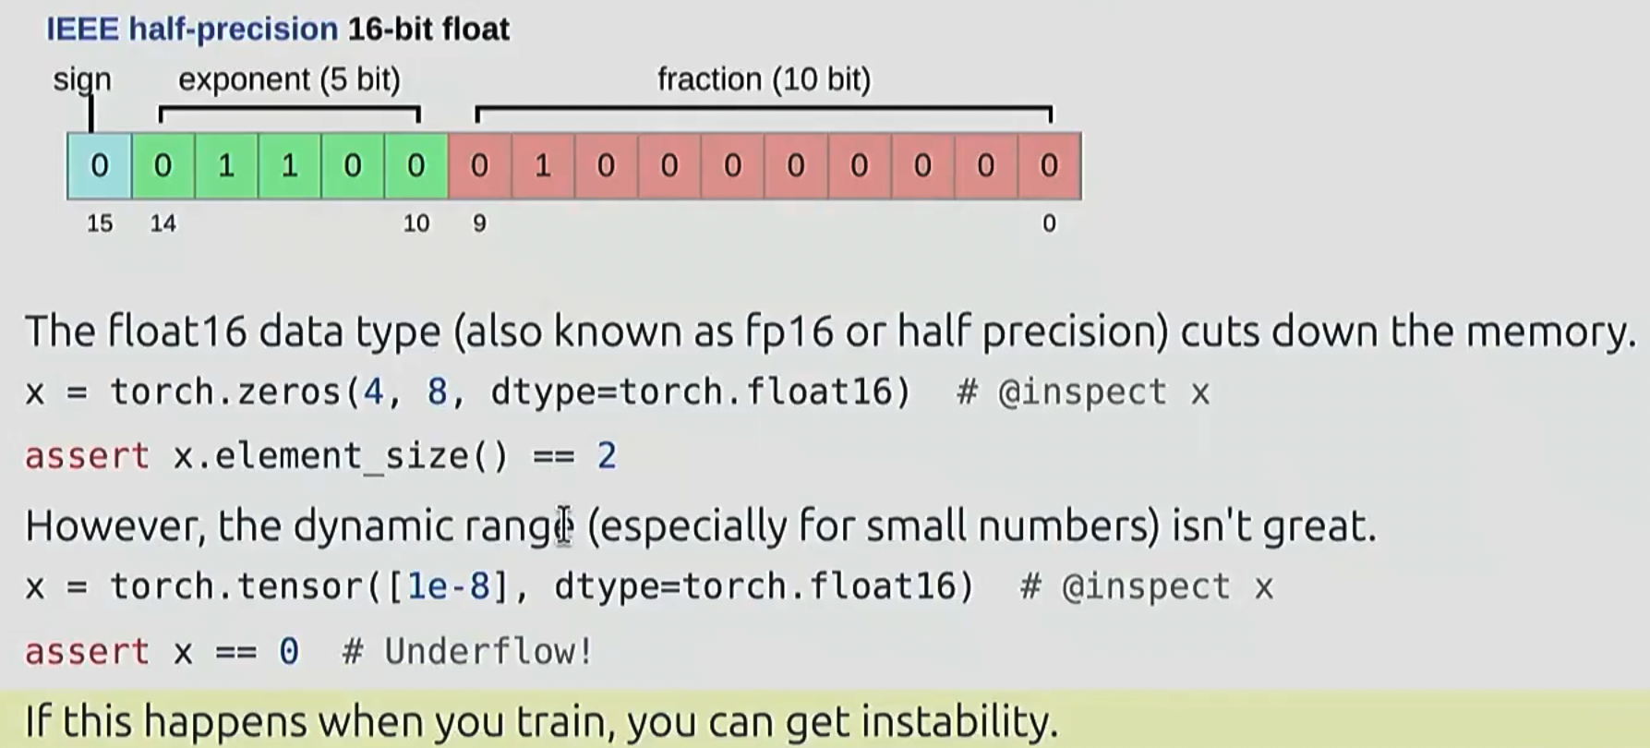This screenshot has height=748, width=1650.
Task: Click the green exponent cell above index 14
Action: tap(163, 166)
